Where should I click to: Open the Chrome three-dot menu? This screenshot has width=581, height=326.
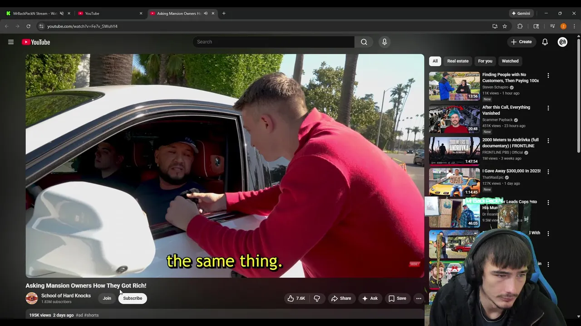click(574, 26)
